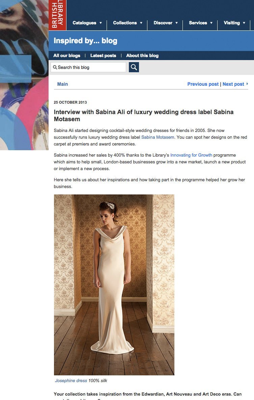Click the arrow beside Next post
254x400 pixels.
click(x=247, y=84)
